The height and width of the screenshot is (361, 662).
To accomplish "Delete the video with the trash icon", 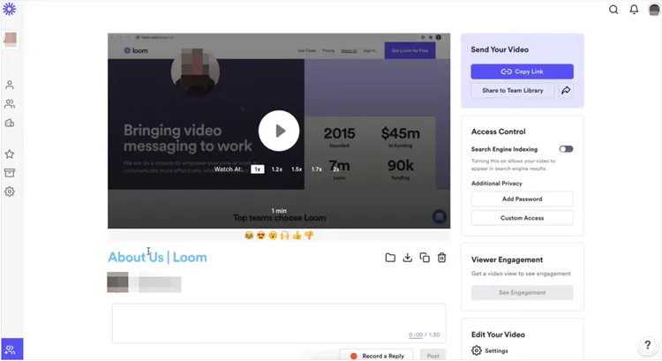I will tap(441, 258).
